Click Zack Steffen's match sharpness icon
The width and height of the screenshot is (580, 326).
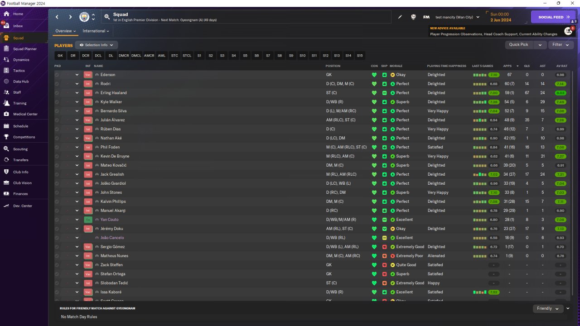tap(384, 265)
